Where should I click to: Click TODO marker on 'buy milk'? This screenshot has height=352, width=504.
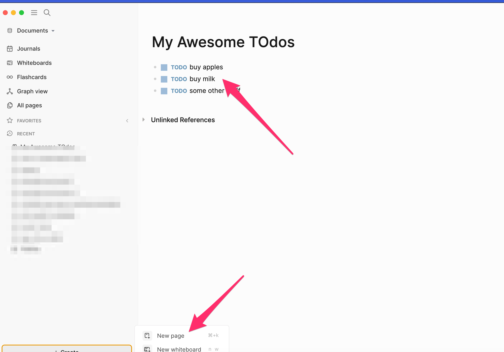click(x=179, y=79)
